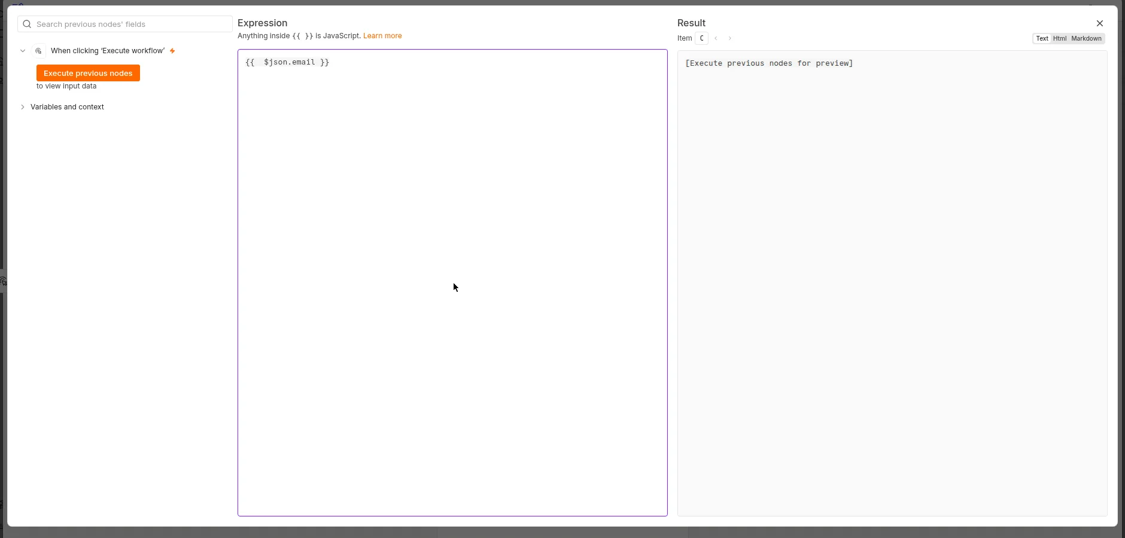Screen dimensions: 1125x538
Task: Click the Item index field
Action: (701, 38)
